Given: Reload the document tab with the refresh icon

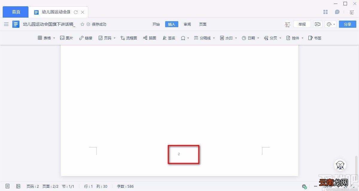Looking at the screenshot, I should pyautogui.click(x=76, y=12).
